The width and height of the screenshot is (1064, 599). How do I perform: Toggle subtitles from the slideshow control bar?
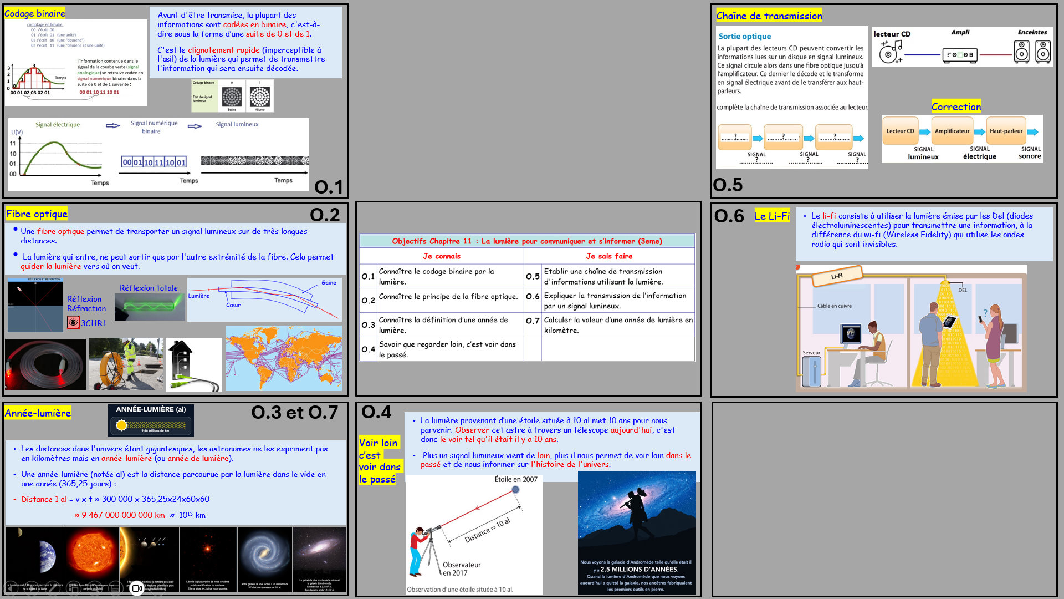(x=116, y=588)
